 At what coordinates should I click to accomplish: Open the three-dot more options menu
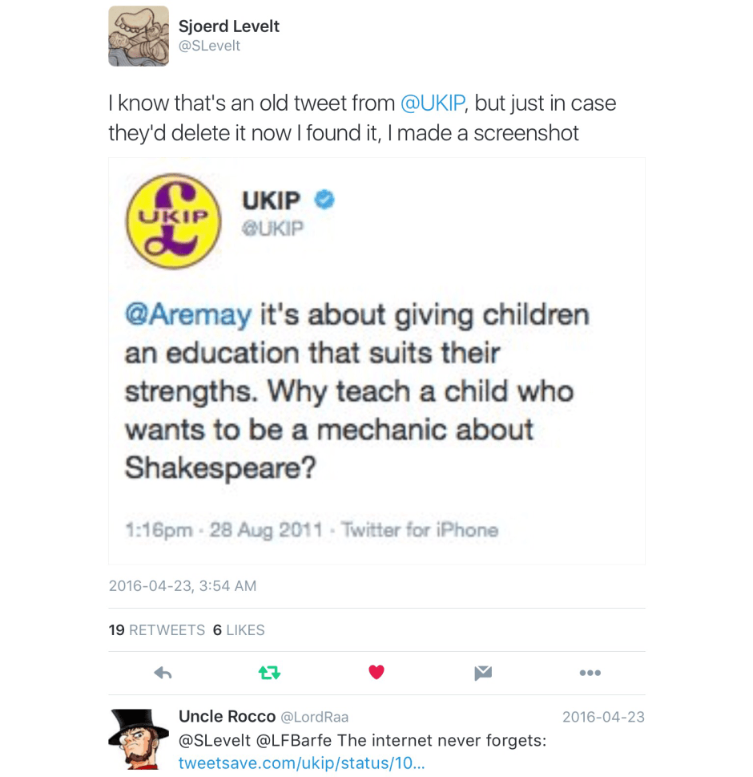click(590, 673)
